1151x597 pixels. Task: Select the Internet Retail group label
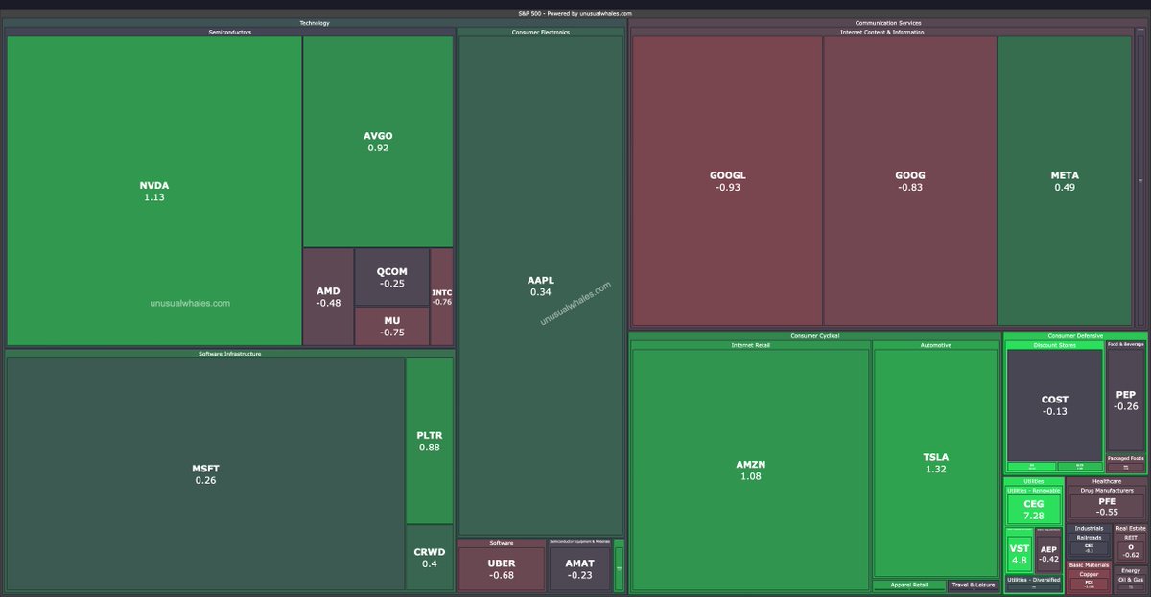coord(751,345)
